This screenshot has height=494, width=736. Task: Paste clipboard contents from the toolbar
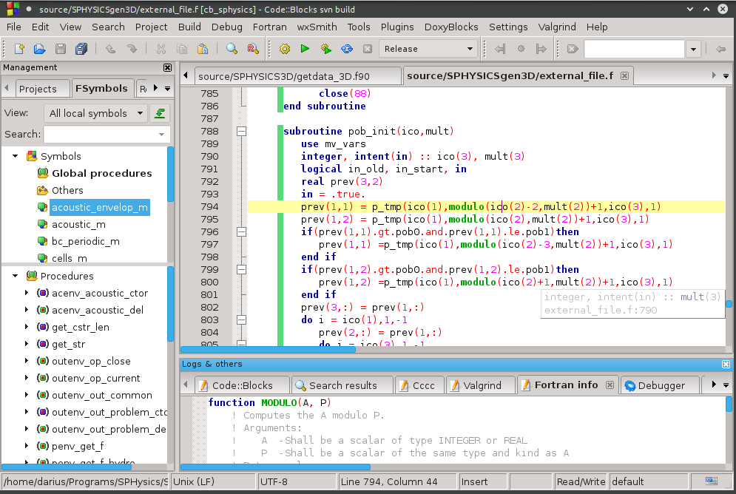click(202, 48)
